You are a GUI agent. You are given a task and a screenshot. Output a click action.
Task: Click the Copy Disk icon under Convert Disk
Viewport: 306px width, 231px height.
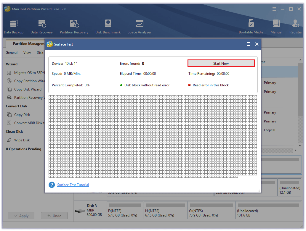tap(9, 115)
